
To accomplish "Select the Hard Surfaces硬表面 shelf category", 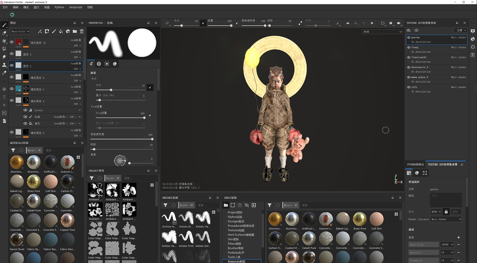I will pos(241,235).
